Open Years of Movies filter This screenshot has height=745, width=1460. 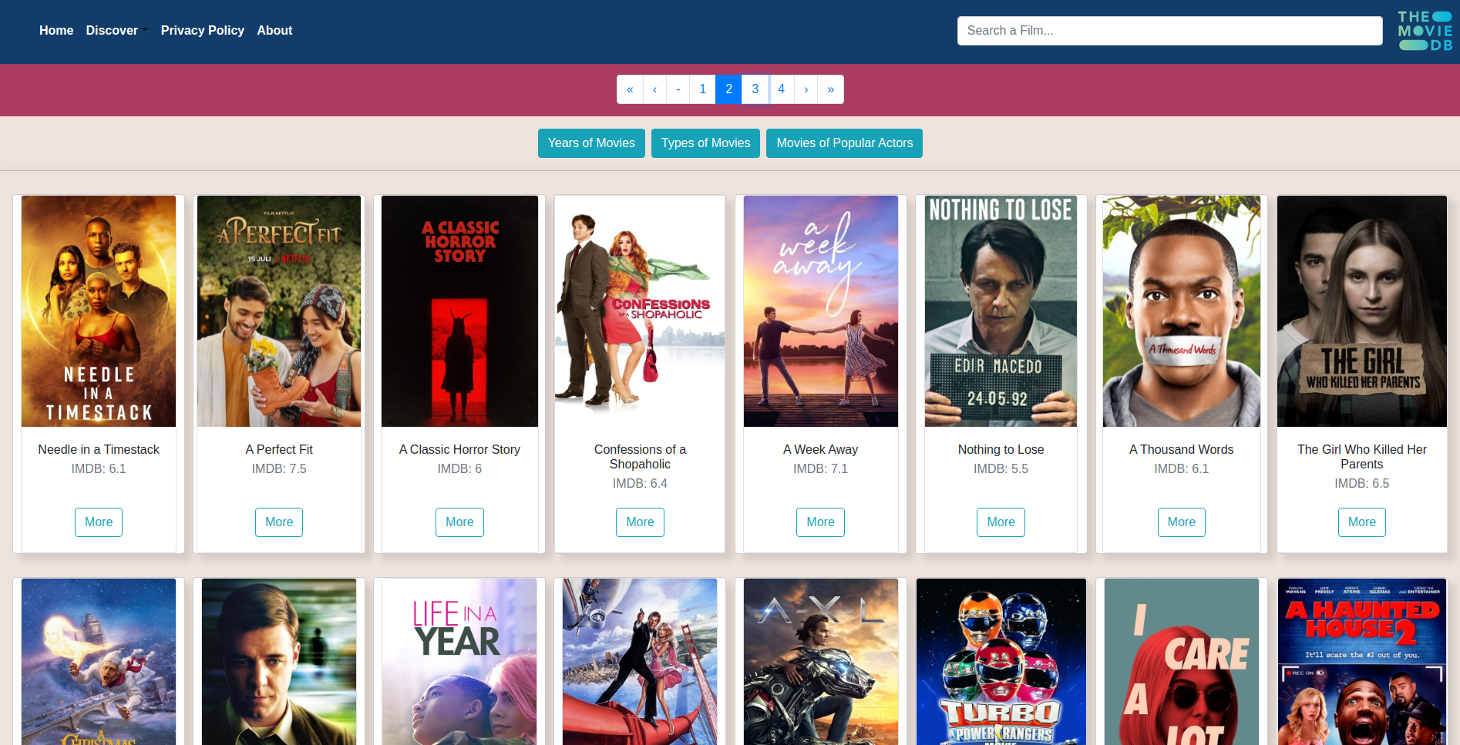point(591,143)
